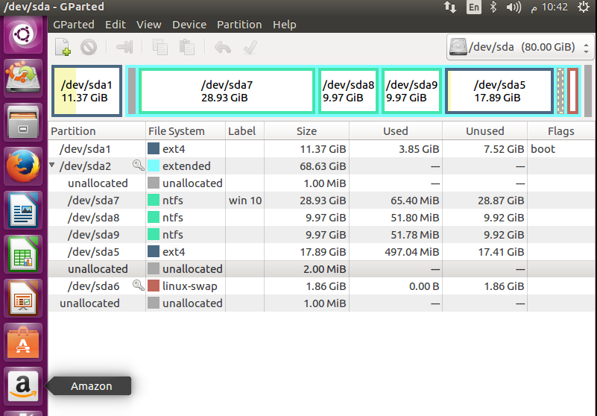597x416 pixels.
Task: Select the /dev/sda5 row in list
Action: click(x=321, y=251)
